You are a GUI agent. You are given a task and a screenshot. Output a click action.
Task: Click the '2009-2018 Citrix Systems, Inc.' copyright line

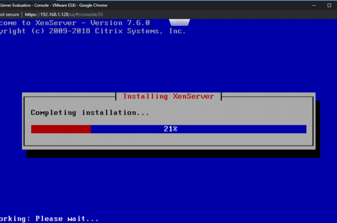[117, 31]
